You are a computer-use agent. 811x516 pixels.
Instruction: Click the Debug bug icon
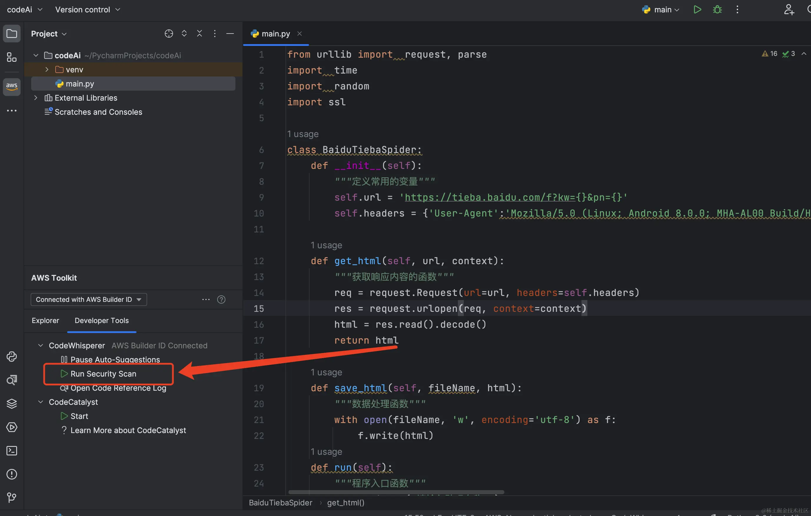[x=717, y=10]
